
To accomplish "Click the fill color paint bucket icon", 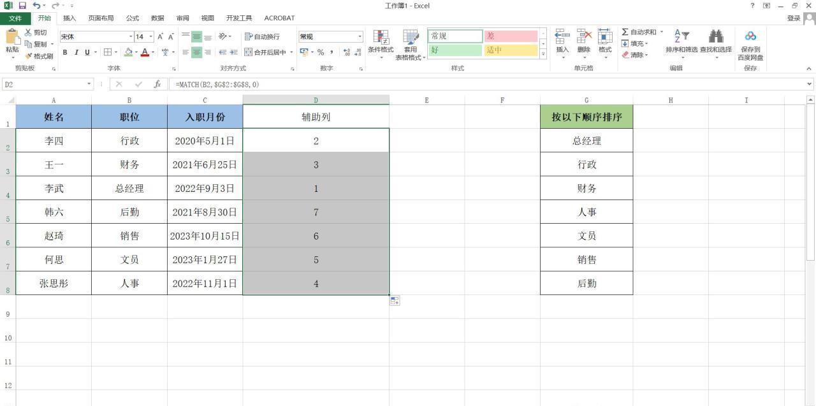I will [x=128, y=52].
